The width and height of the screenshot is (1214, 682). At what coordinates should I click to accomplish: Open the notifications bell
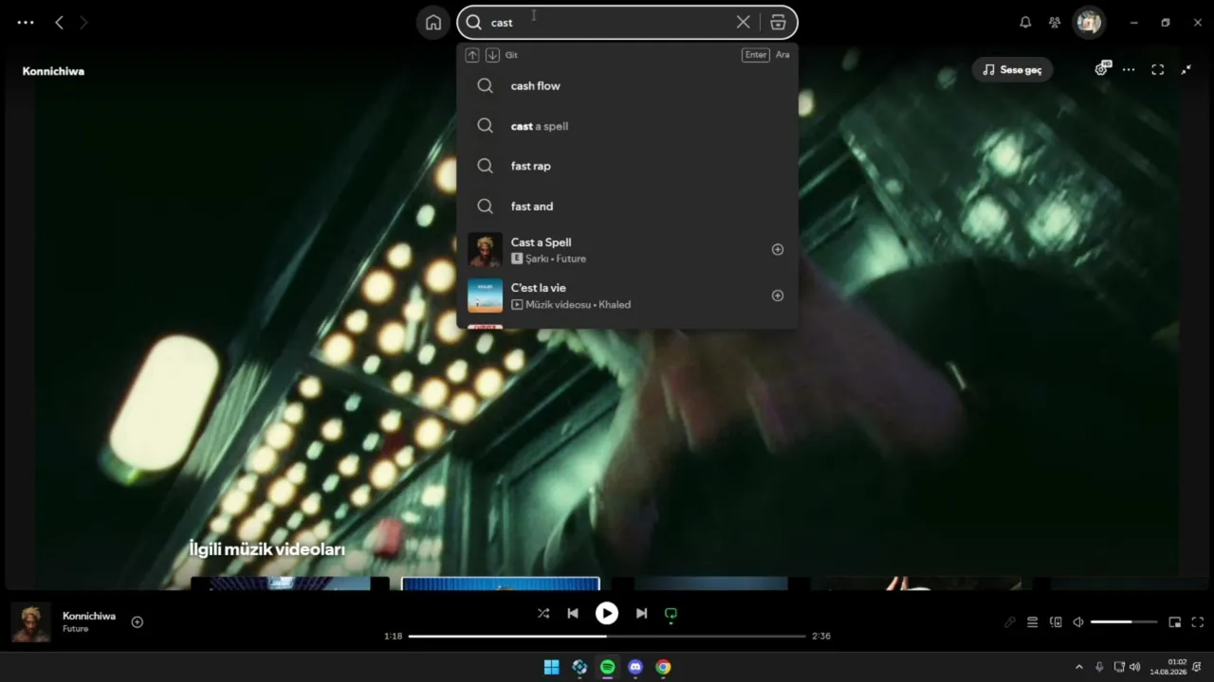pos(1025,23)
